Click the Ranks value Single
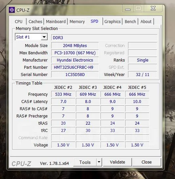This screenshot has width=175, height=179. 142,60
